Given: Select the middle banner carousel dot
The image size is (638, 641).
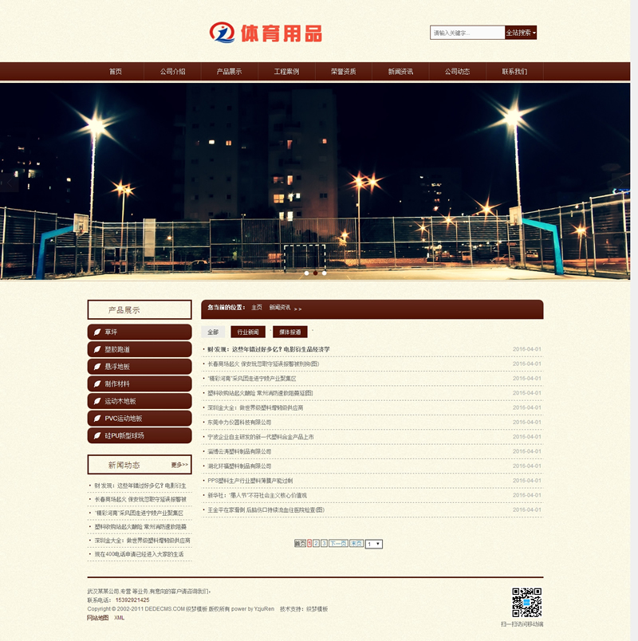Looking at the screenshot, I should [315, 273].
